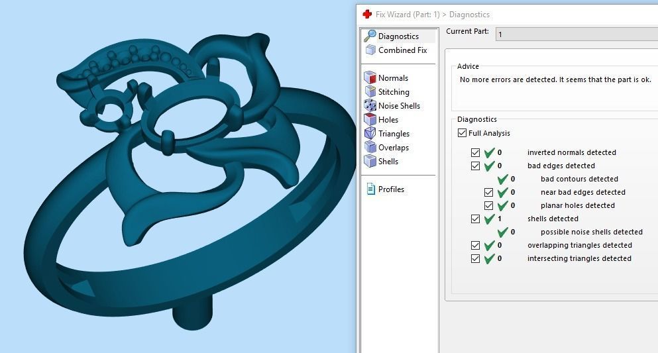Switch to the Combined Fix page
The image size is (658, 353).
(402, 50)
